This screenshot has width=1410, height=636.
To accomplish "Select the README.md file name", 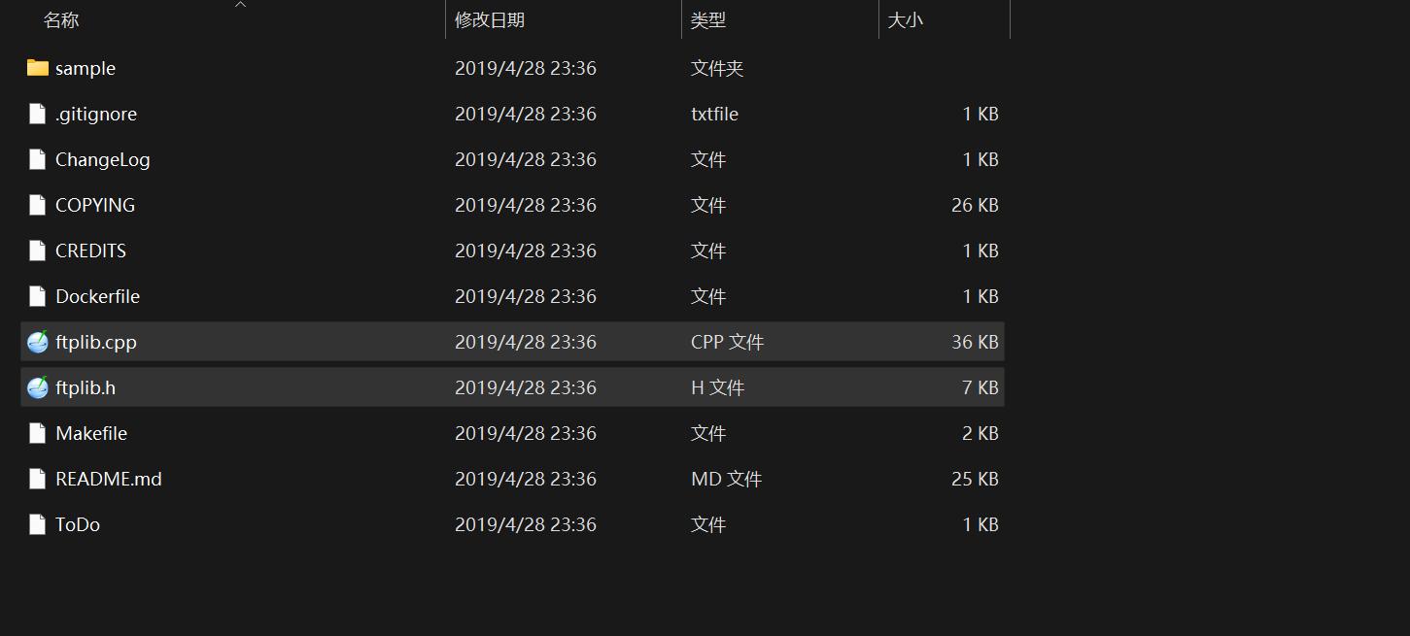I will (108, 479).
